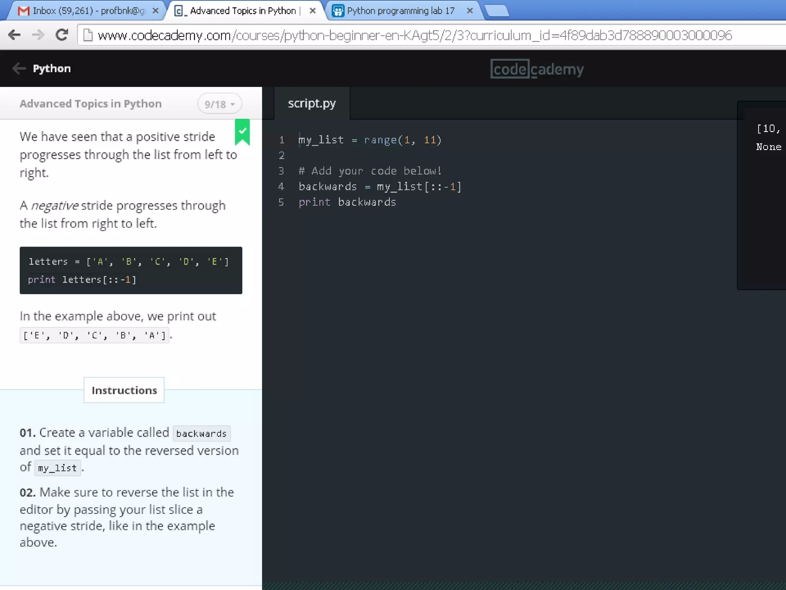Click the Advanced Topics in Python heading
Screen dimensions: 786x590
(91, 104)
